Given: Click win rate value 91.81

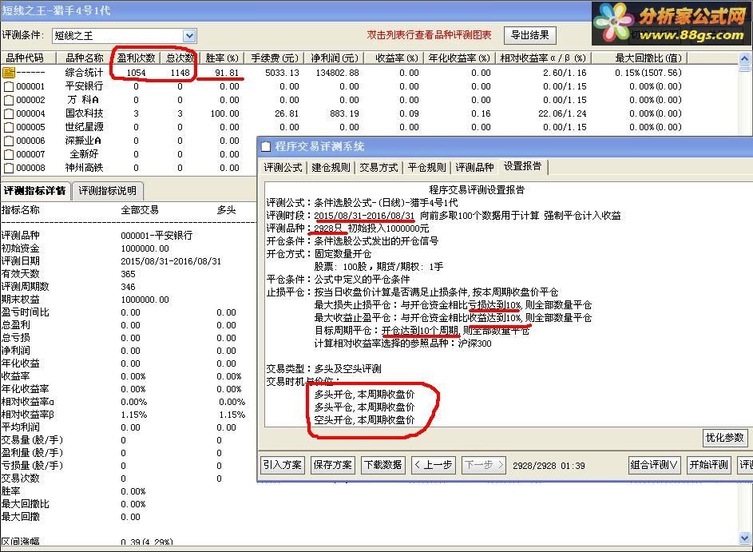Looking at the screenshot, I should point(227,73).
